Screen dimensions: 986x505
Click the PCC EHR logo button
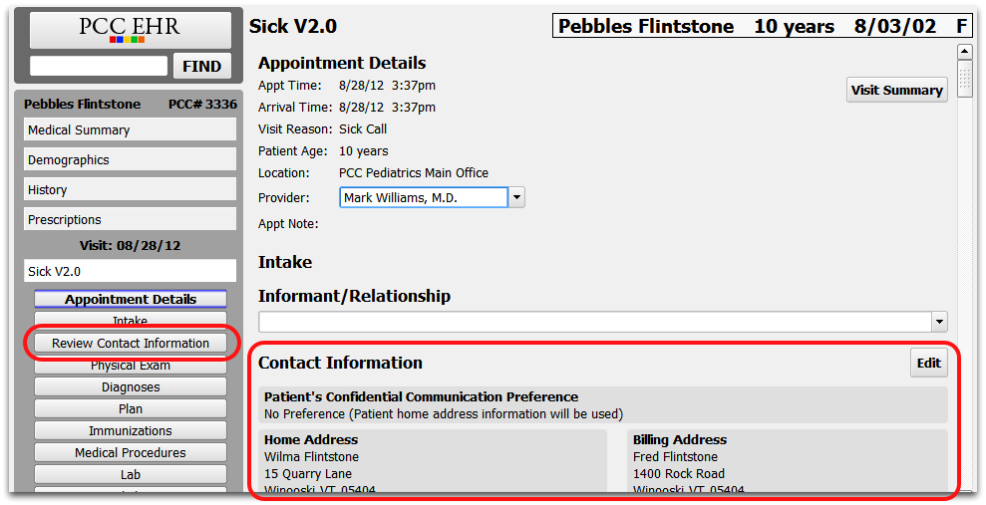pos(131,30)
